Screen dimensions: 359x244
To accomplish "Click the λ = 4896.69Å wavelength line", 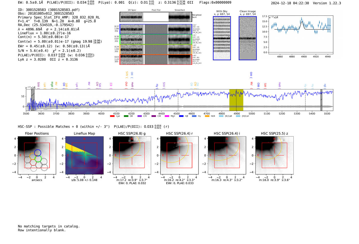I will 48,29.
